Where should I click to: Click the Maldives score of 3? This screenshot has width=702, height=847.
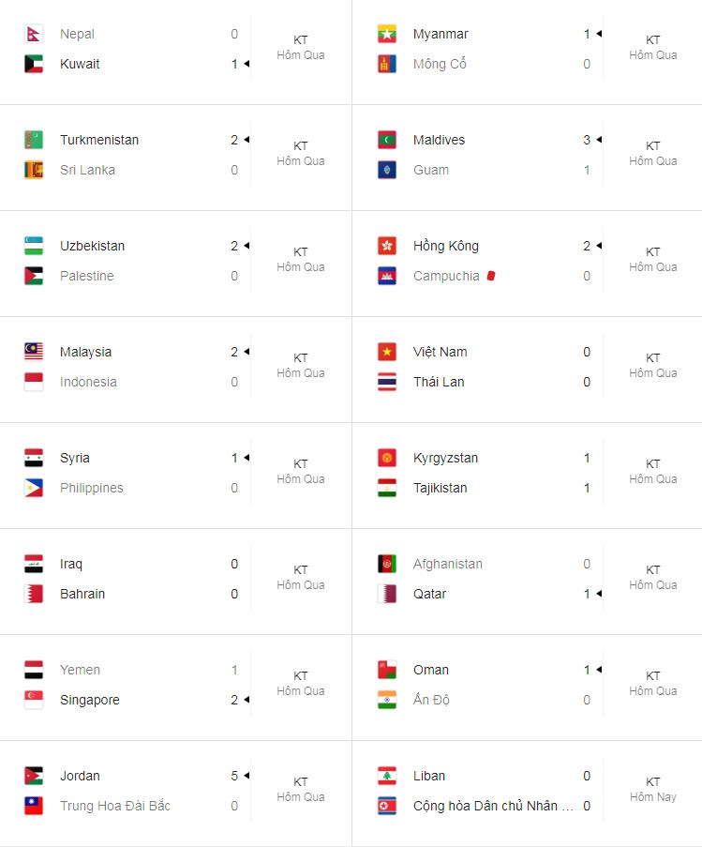tap(587, 140)
